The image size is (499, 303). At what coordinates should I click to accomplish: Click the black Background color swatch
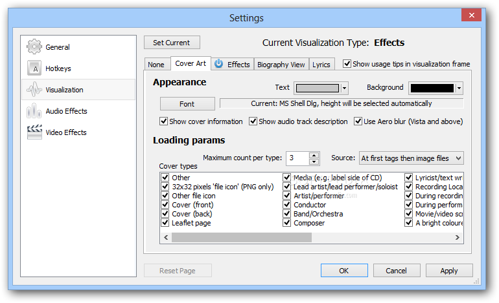[x=432, y=89]
